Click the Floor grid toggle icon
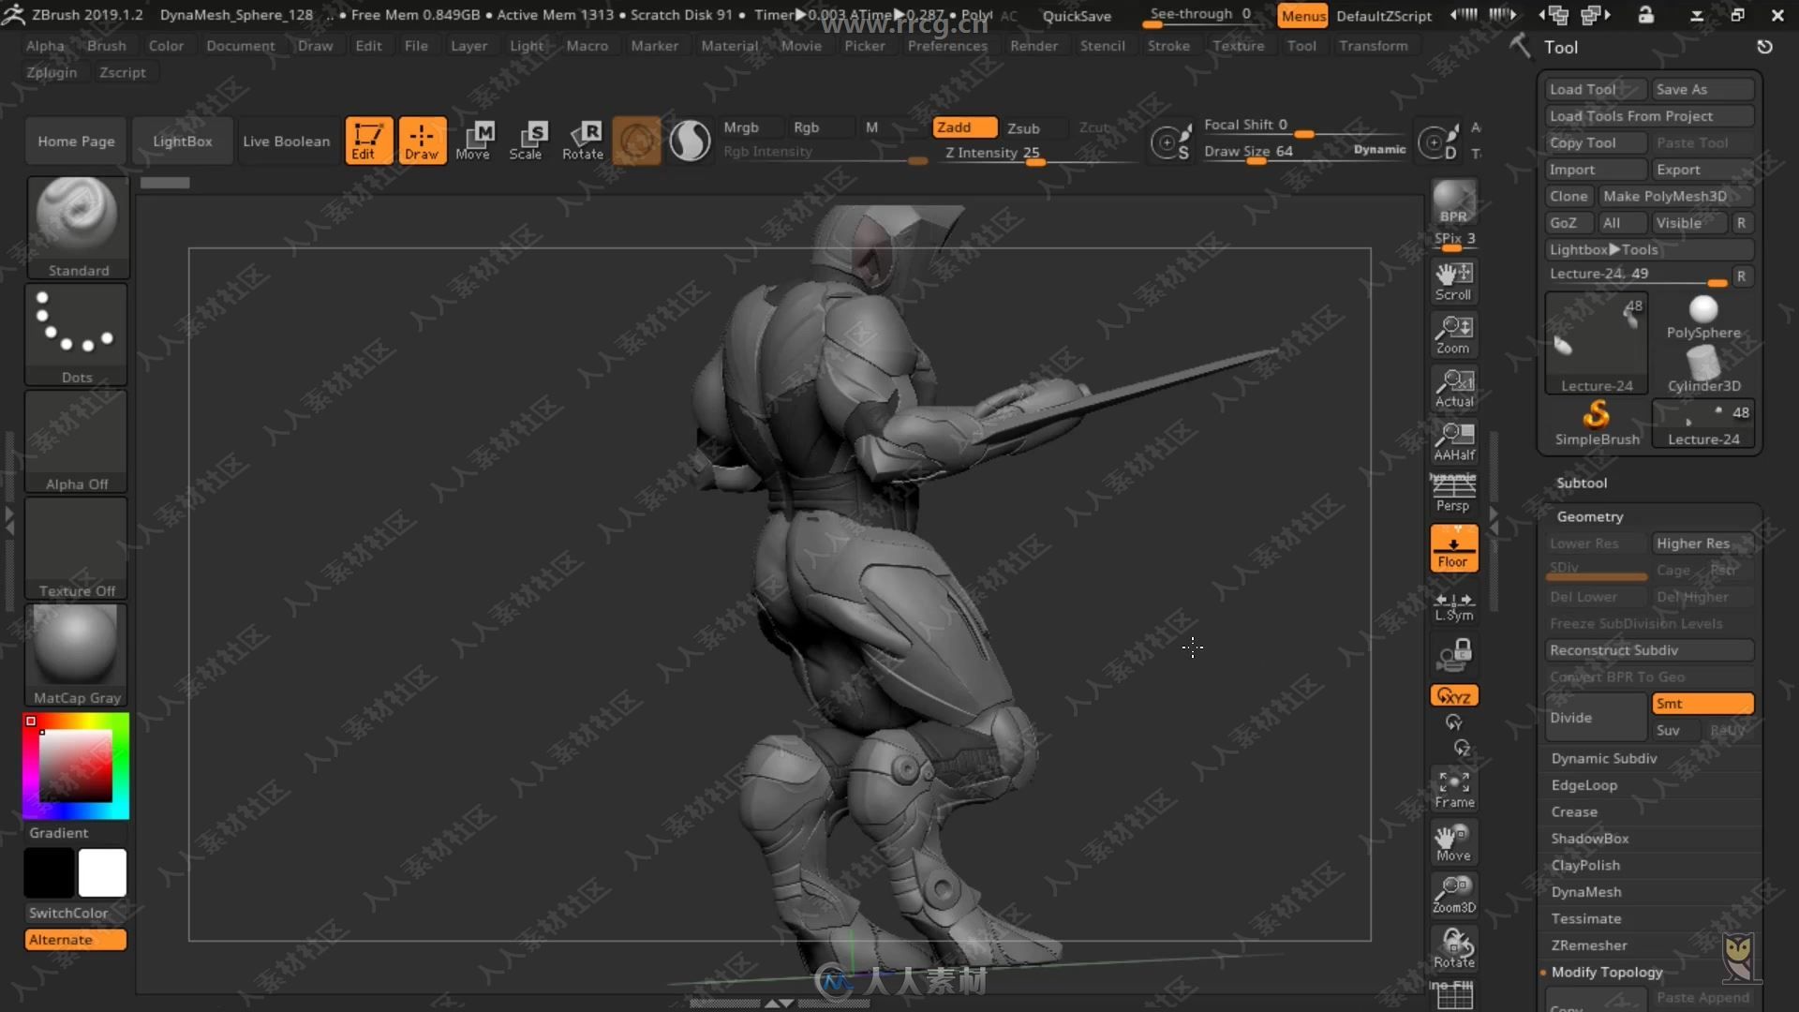Viewport: 1799px width, 1012px height. [1453, 548]
